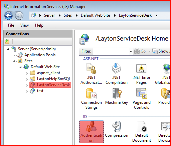Open .NET Authorization Rules
The image size is (171, 146).
[91, 74]
